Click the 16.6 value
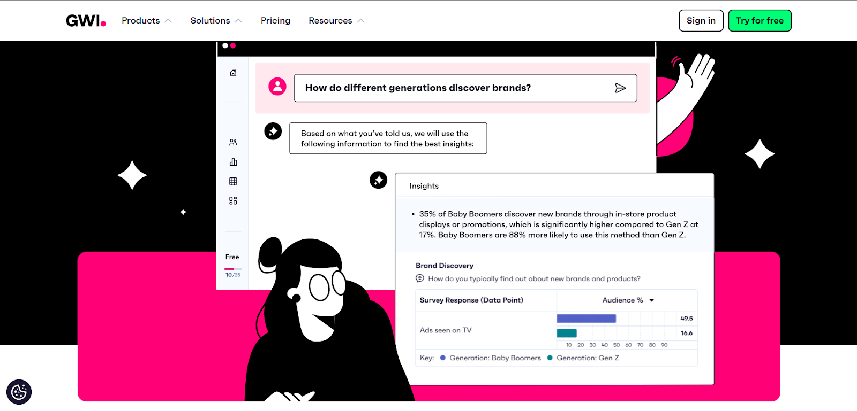The width and height of the screenshot is (857, 411). tap(687, 334)
